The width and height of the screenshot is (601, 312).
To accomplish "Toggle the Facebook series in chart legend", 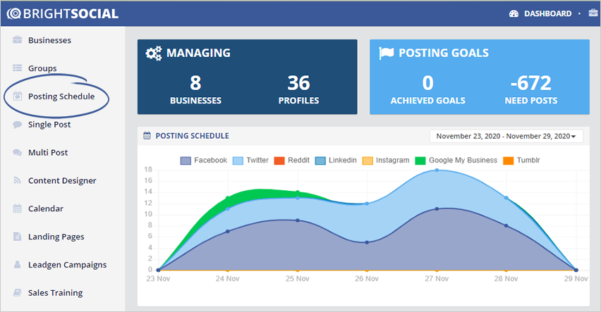I will coord(203,161).
